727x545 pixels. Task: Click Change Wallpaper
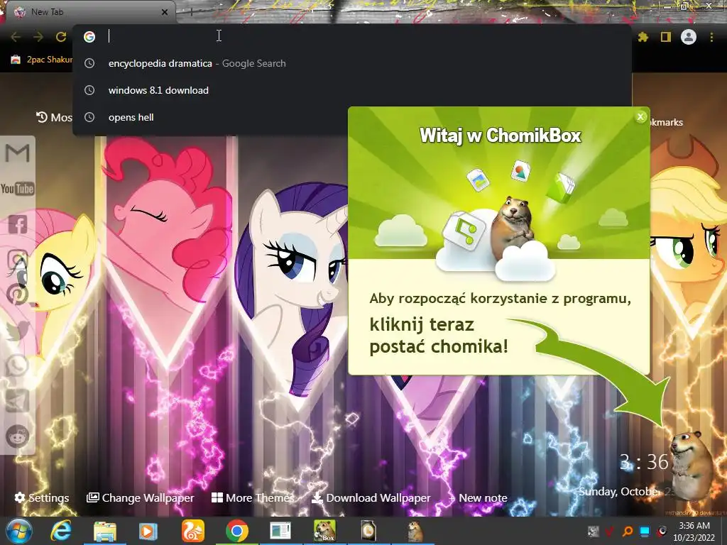point(141,497)
